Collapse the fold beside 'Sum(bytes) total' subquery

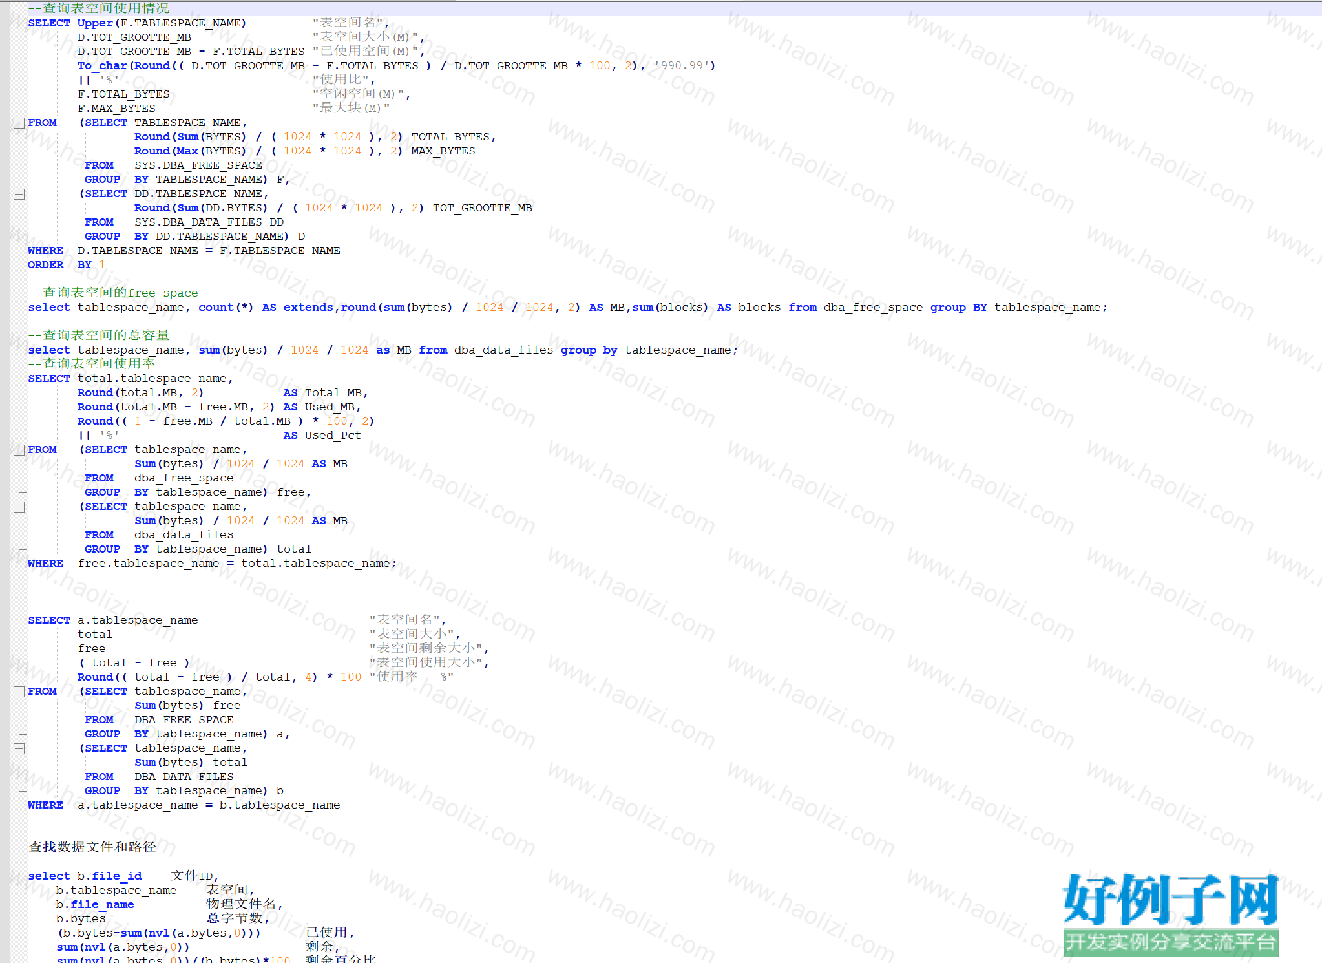pos(19,748)
